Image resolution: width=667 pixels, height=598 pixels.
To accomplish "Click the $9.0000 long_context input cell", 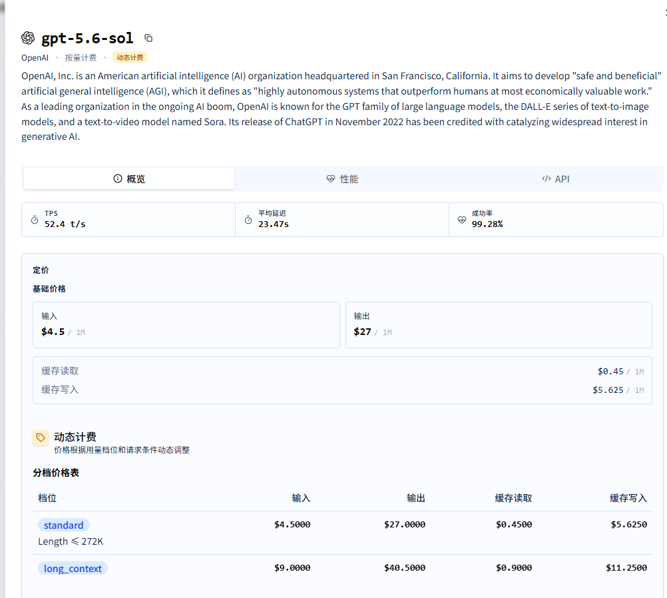I will [x=292, y=568].
